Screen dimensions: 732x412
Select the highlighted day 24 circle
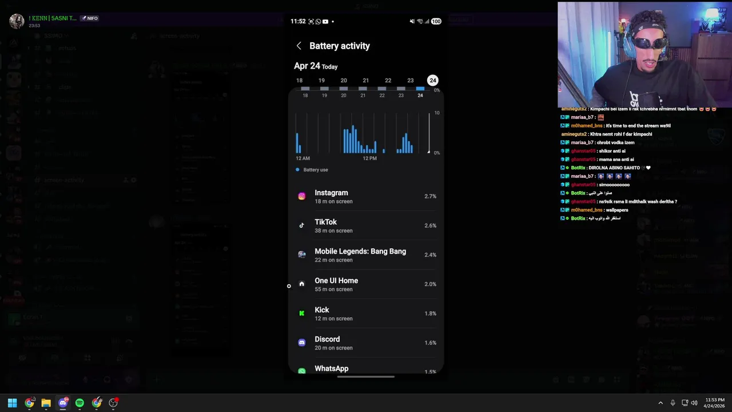(433, 81)
